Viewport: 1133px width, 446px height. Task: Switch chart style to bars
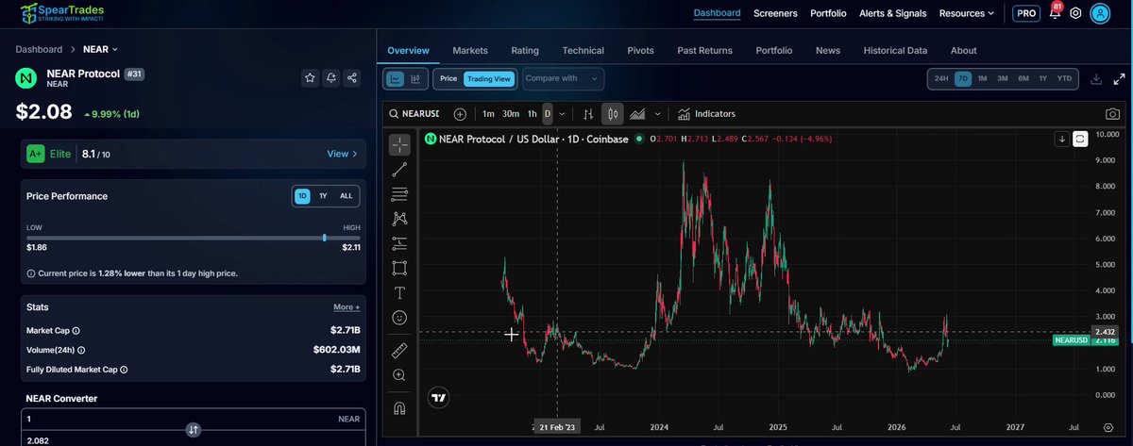(588, 114)
